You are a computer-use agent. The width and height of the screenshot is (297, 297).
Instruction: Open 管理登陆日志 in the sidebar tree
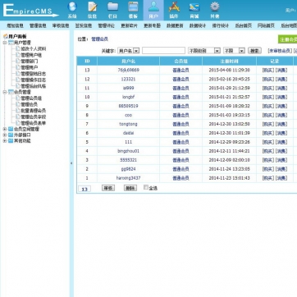[34, 74]
